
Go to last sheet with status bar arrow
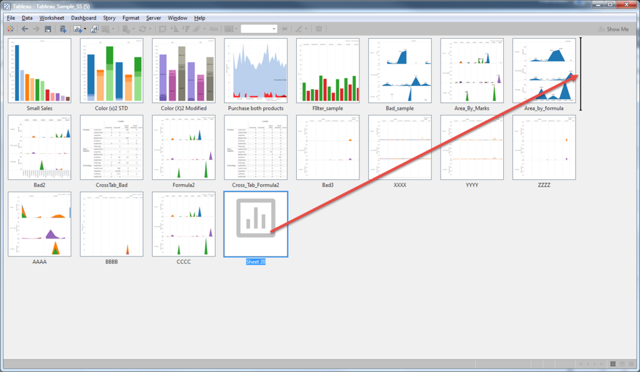(602, 364)
